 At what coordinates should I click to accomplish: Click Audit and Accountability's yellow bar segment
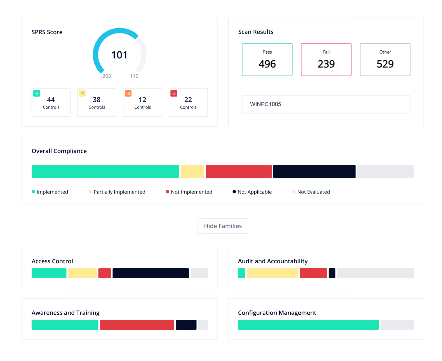[x=272, y=273]
